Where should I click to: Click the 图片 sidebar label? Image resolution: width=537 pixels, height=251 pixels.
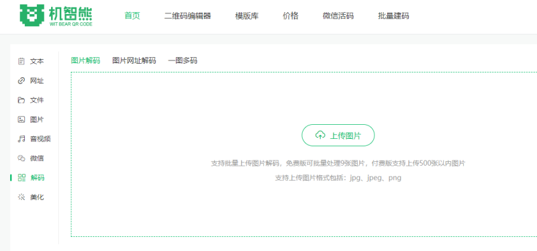click(37, 119)
